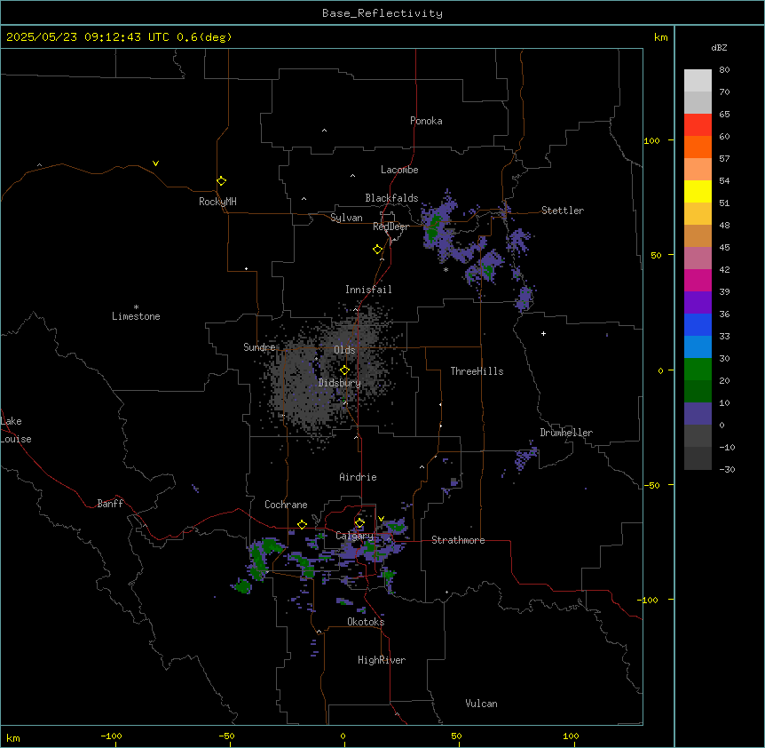Select the yellow diamond marker below Cochrane

point(302,524)
